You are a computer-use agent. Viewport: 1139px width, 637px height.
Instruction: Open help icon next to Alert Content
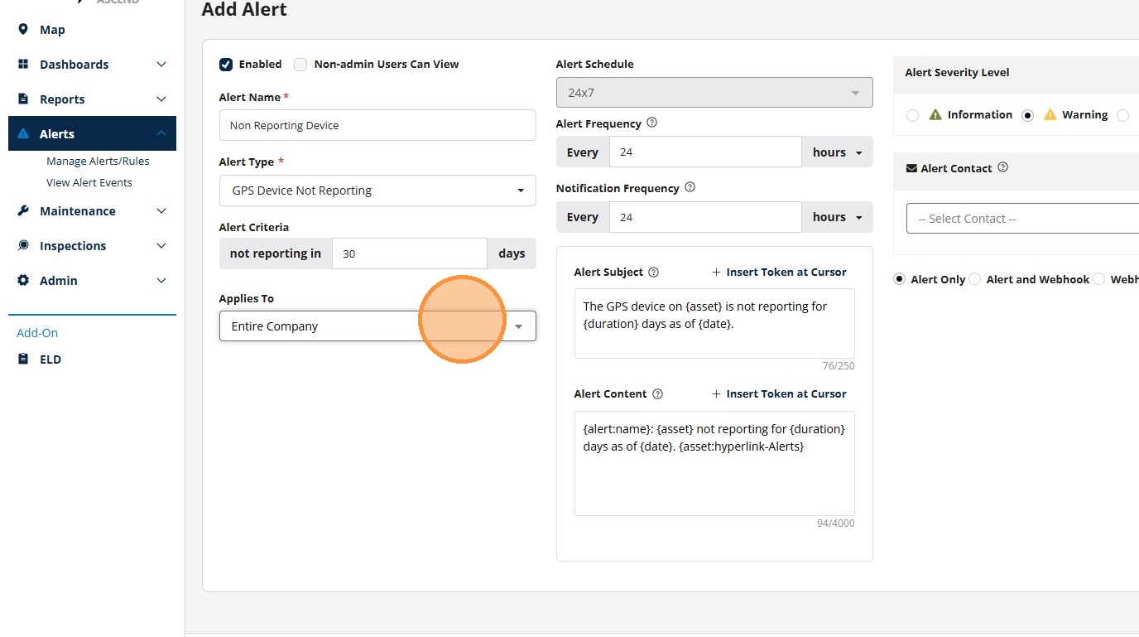click(x=657, y=394)
